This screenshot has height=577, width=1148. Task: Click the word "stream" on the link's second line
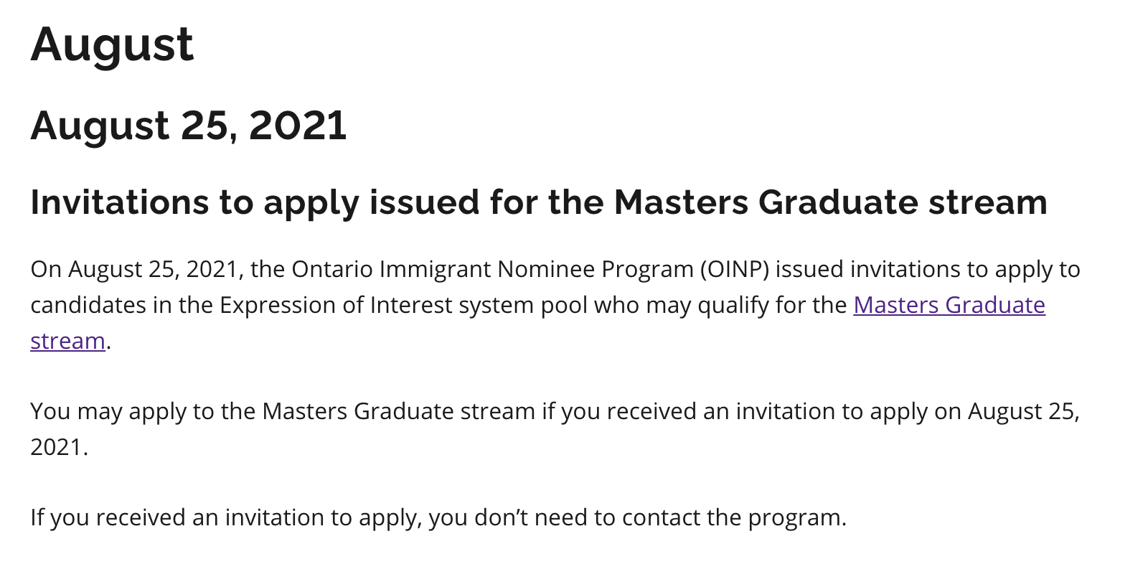click(67, 341)
